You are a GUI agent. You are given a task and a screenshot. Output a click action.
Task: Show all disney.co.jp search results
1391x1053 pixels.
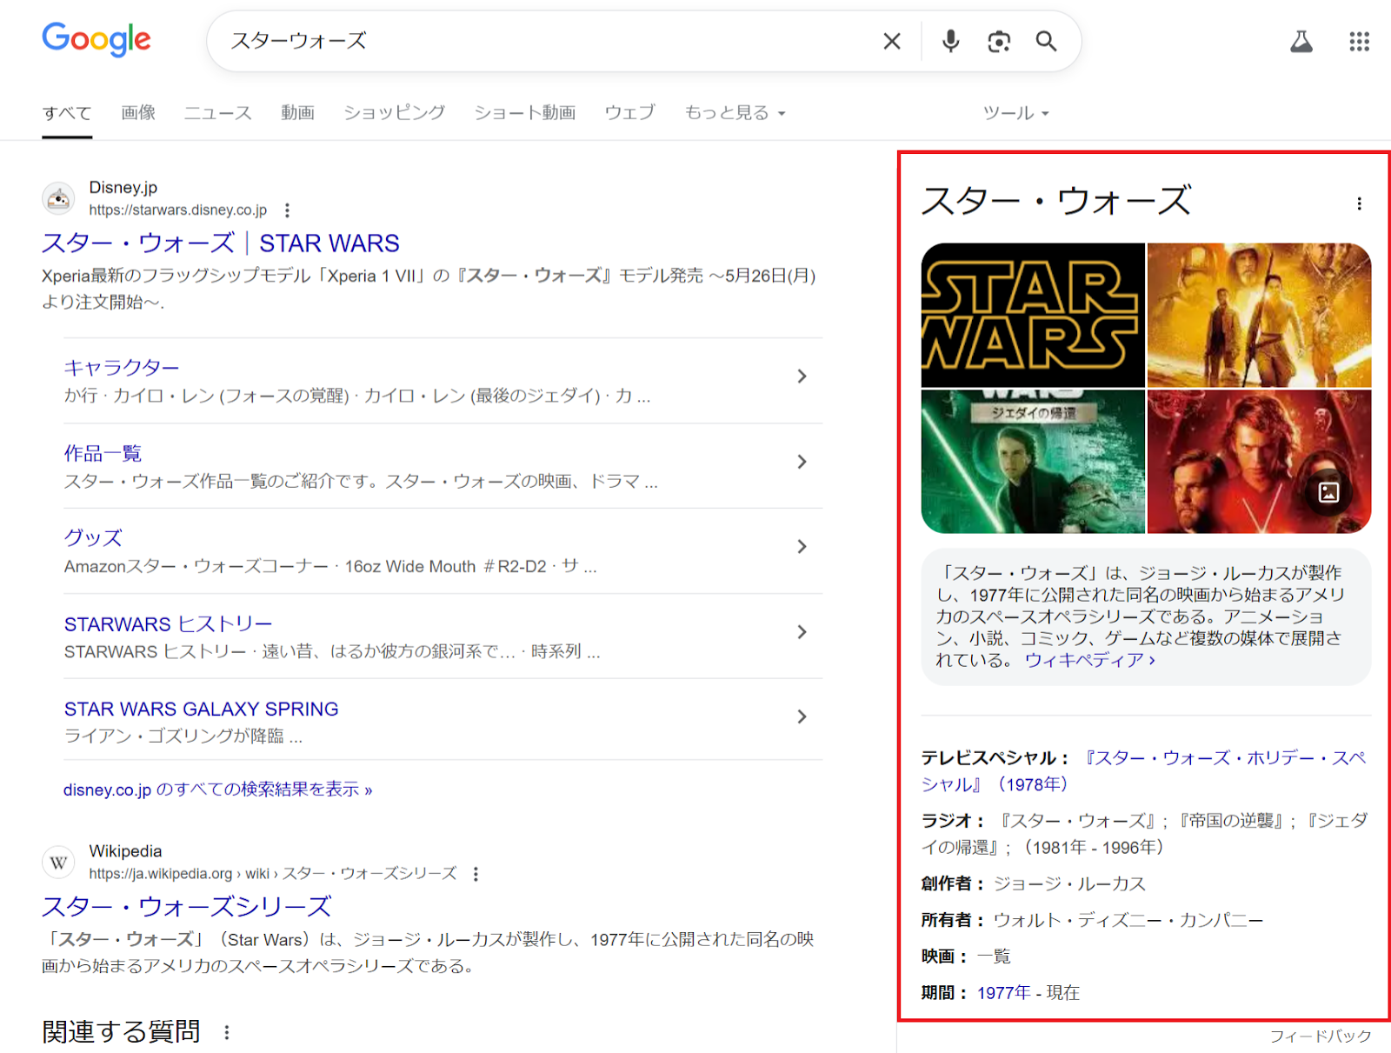(x=217, y=790)
